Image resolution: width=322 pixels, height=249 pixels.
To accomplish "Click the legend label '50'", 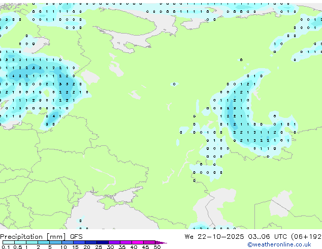I will click(x=157, y=247).
